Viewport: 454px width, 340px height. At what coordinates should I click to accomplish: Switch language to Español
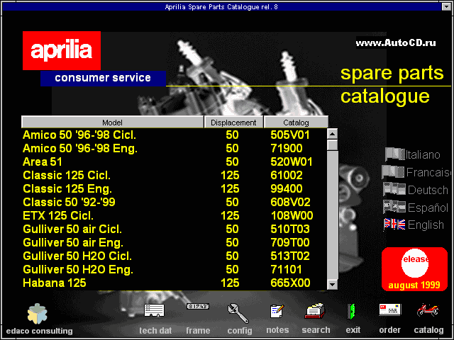pos(428,208)
